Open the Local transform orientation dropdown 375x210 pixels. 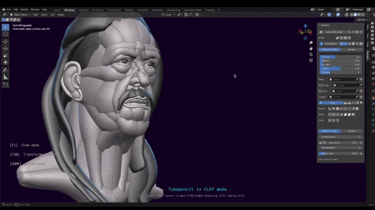pos(168,15)
